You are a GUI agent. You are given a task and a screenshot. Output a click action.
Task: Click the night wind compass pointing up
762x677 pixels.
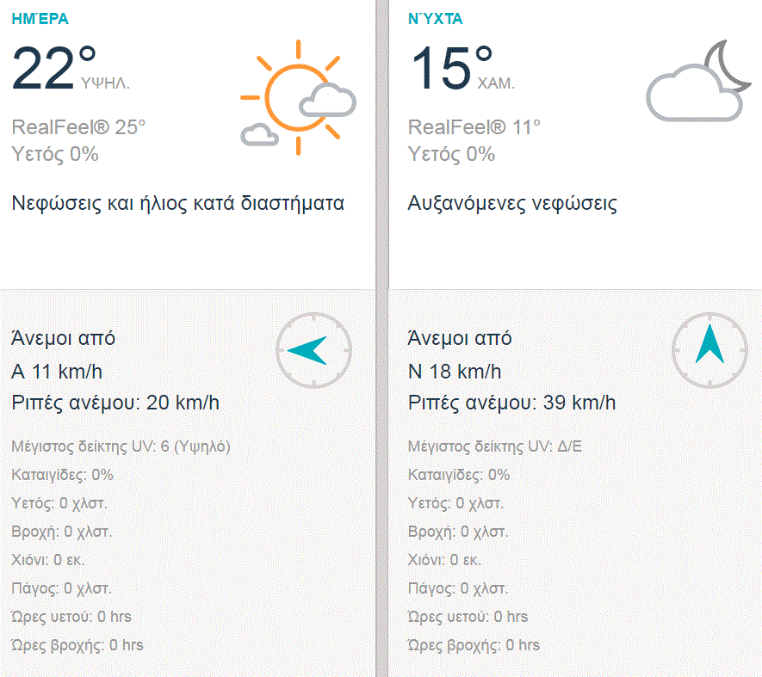click(709, 350)
